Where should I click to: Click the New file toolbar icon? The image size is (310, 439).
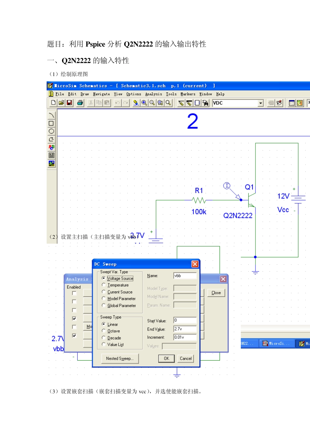pos(53,103)
